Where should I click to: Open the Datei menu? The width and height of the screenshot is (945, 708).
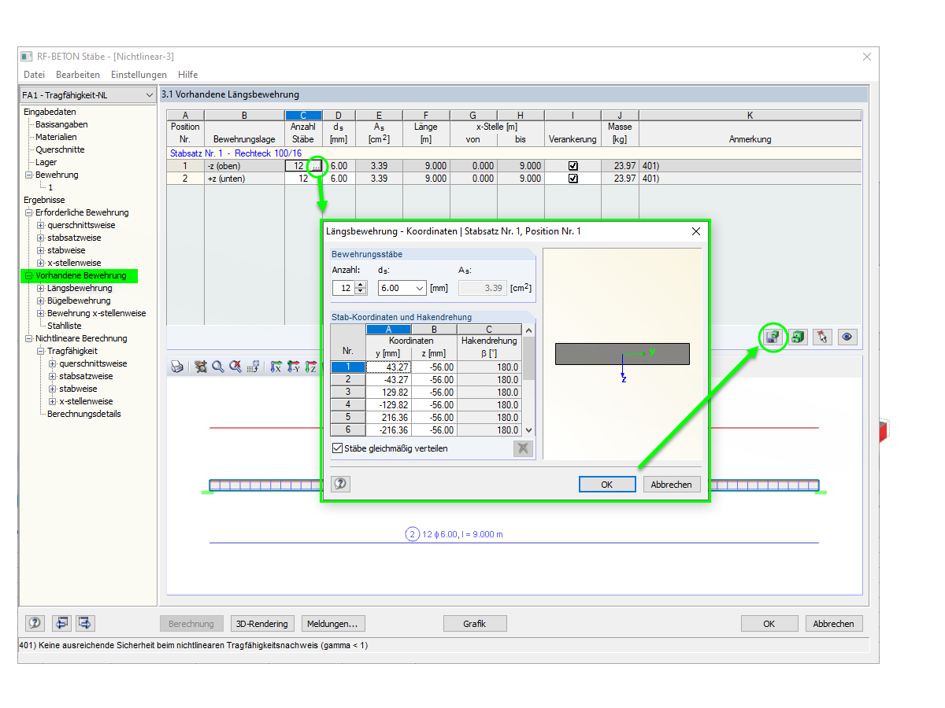tap(34, 75)
